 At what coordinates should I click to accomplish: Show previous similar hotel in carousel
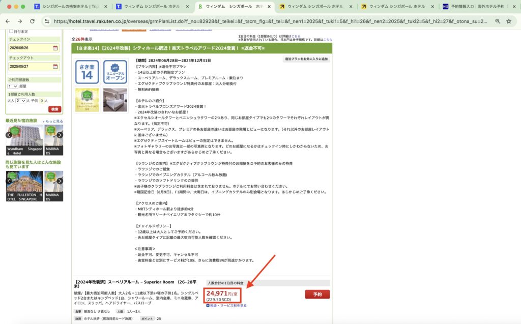click(x=9, y=181)
